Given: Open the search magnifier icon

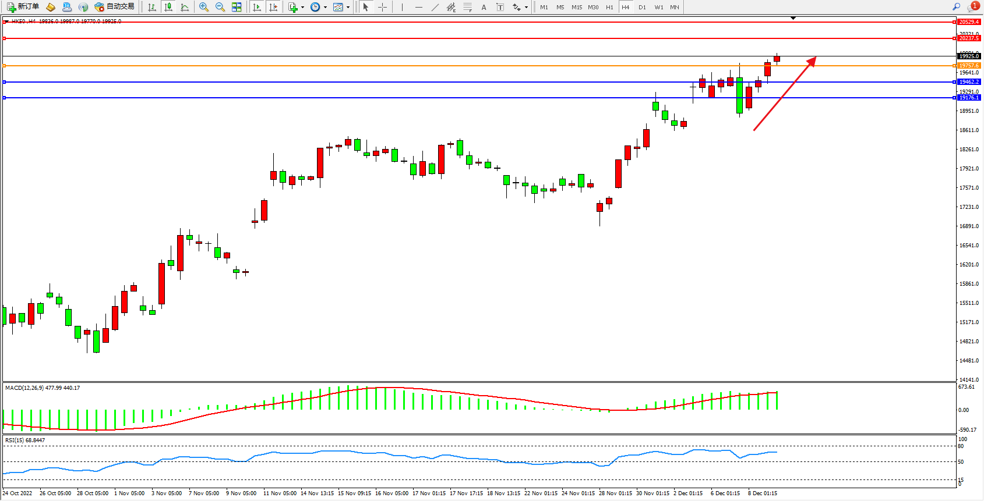Looking at the screenshot, I should click(956, 6).
